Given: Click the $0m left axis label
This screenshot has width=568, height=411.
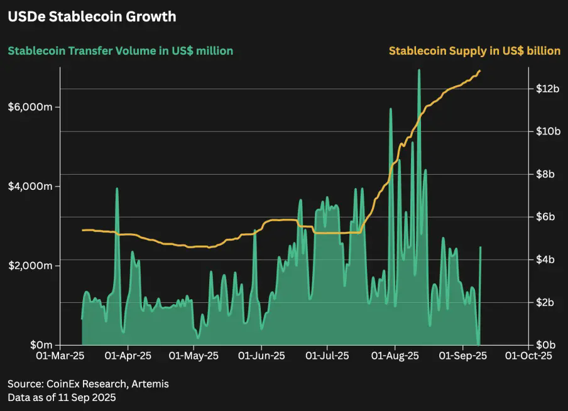Looking at the screenshot, I should (x=41, y=344).
